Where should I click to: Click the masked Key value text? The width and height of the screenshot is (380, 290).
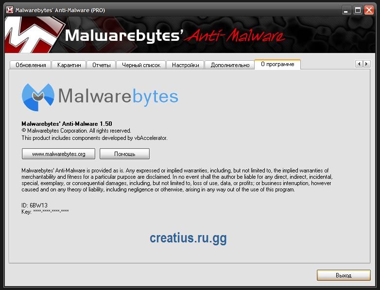click(51, 211)
